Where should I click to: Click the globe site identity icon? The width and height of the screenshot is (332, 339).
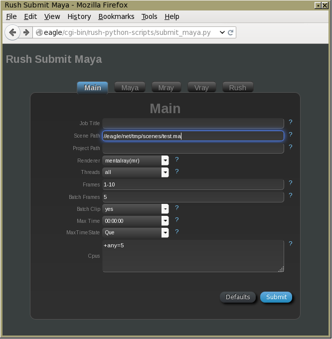coord(39,32)
